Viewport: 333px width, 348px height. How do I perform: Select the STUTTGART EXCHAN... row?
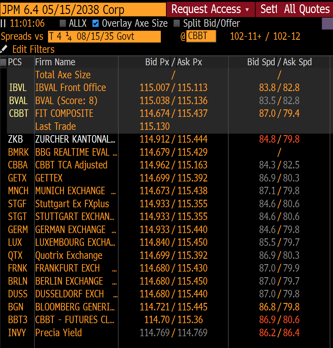(169, 216)
